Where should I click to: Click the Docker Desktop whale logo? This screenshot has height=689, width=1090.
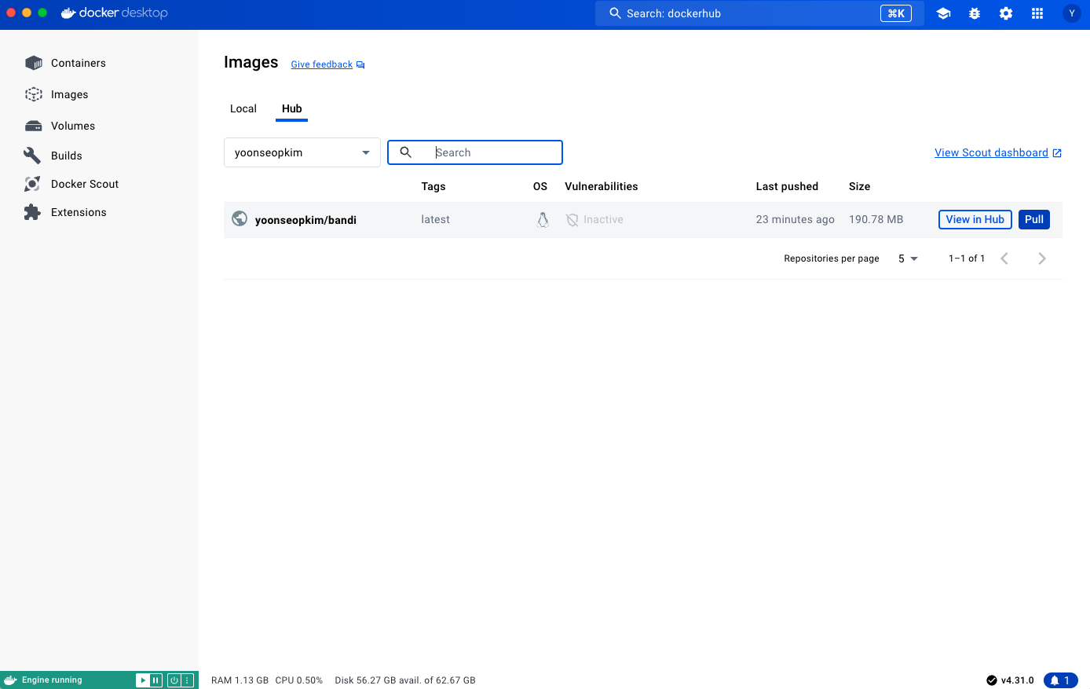coord(68,13)
